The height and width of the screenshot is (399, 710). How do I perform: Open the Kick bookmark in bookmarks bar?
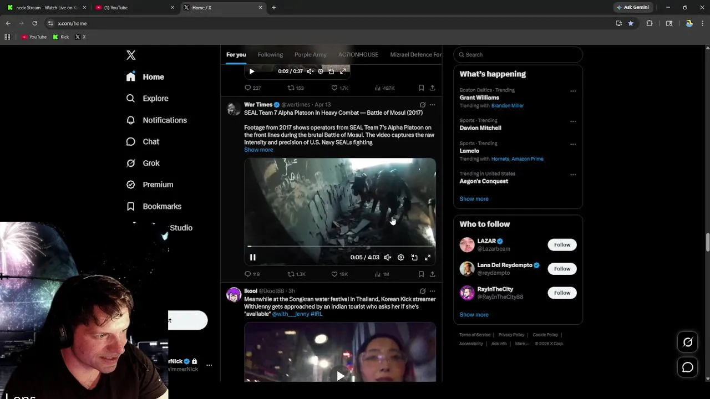point(61,37)
